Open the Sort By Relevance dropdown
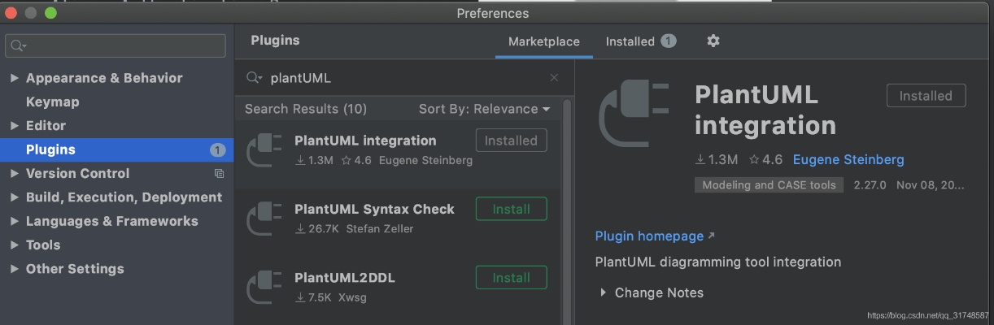Image resolution: width=994 pixels, height=325 pixels. pos(484,109)
